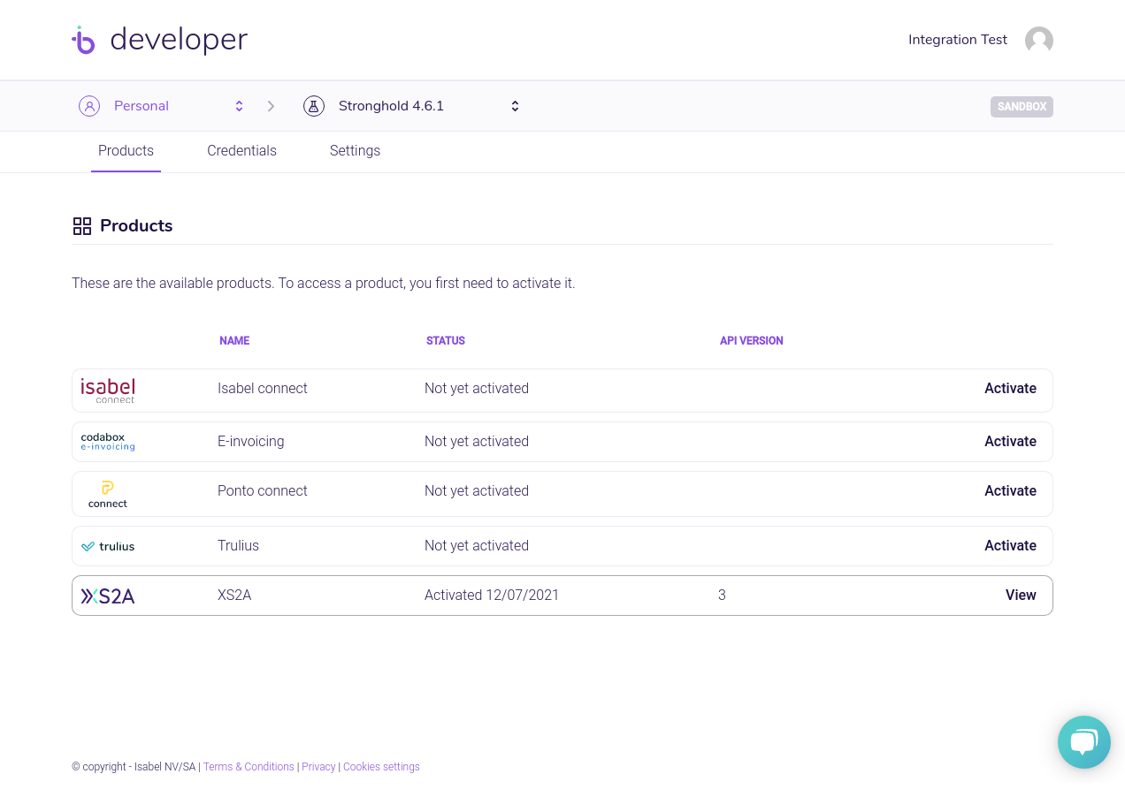Click the Isabel developer logo
Screen dimensions: 1125x789
pos(159,40)
